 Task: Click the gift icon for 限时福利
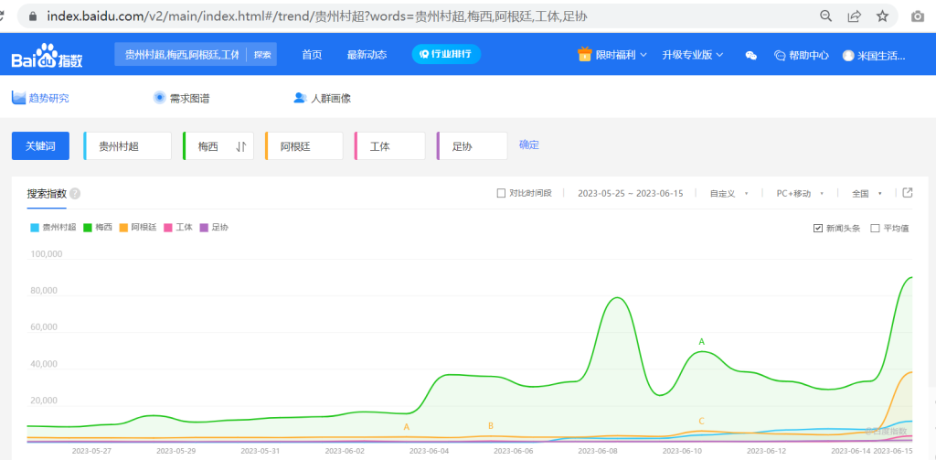[x=584, y=54]
